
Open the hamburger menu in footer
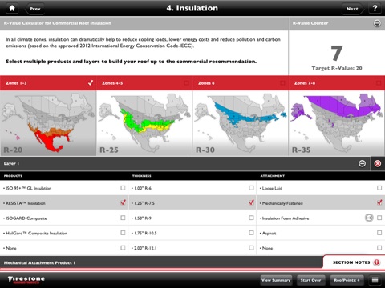pyautogui.click(x=375, y=280)
